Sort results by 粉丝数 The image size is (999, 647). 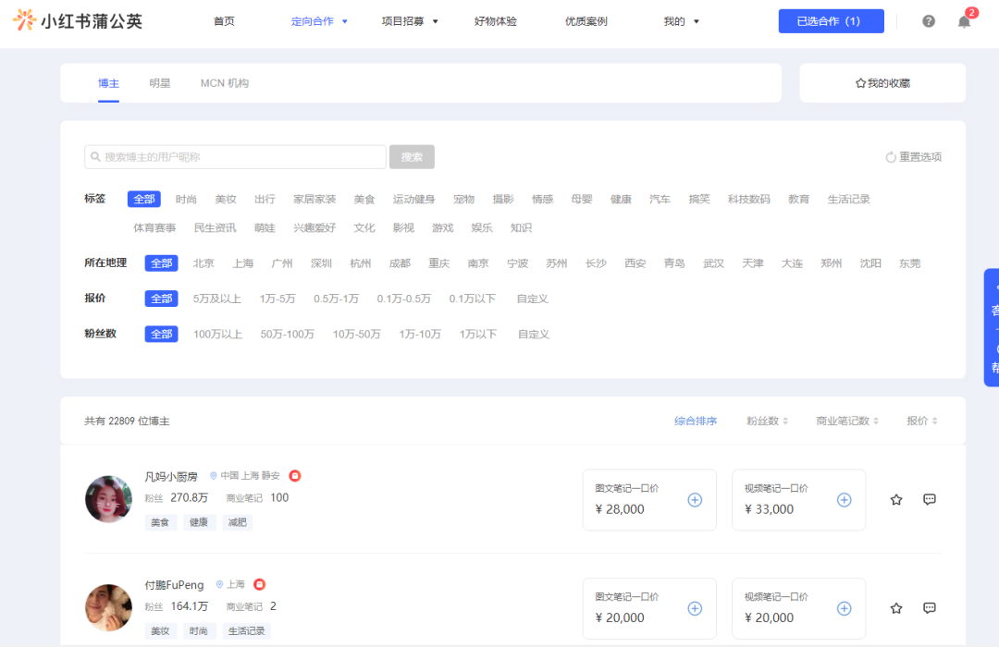pos(767,421)
